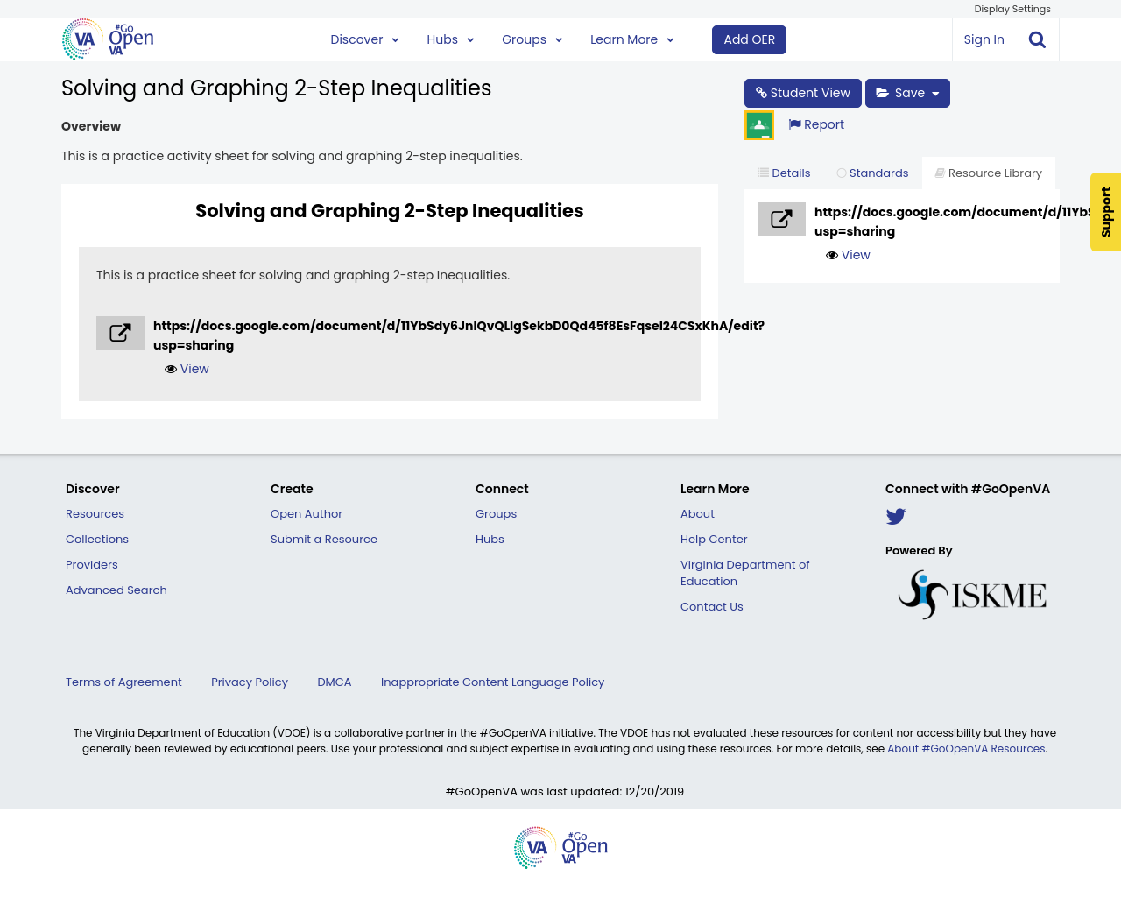Switch to the Details tab

click(784, 173)
